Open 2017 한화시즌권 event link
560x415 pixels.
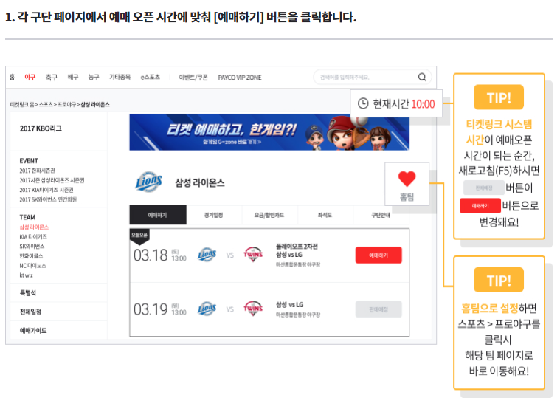coord(37,171)
